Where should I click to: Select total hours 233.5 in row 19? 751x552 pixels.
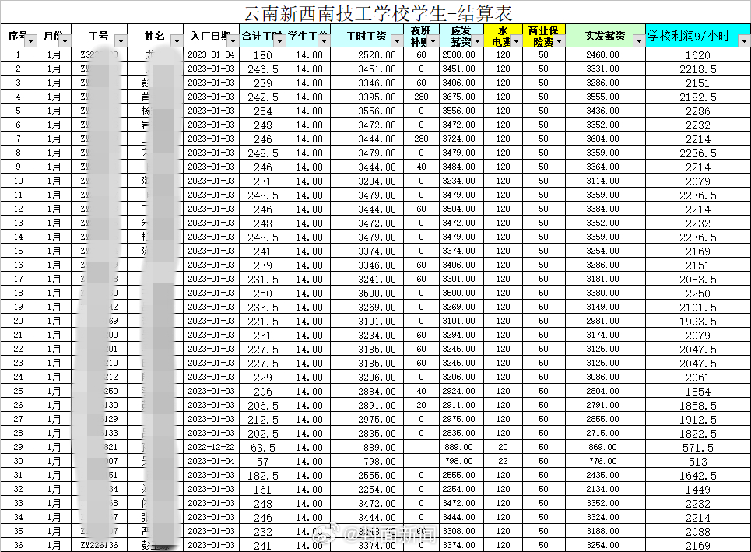pyautogui.click(x=263, y=308)
